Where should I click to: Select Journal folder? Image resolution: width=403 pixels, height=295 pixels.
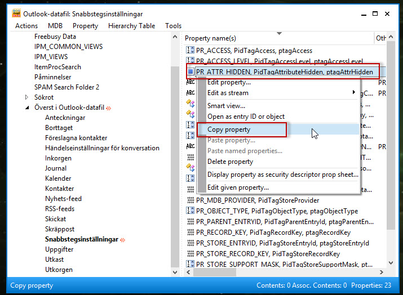point(56,168)
